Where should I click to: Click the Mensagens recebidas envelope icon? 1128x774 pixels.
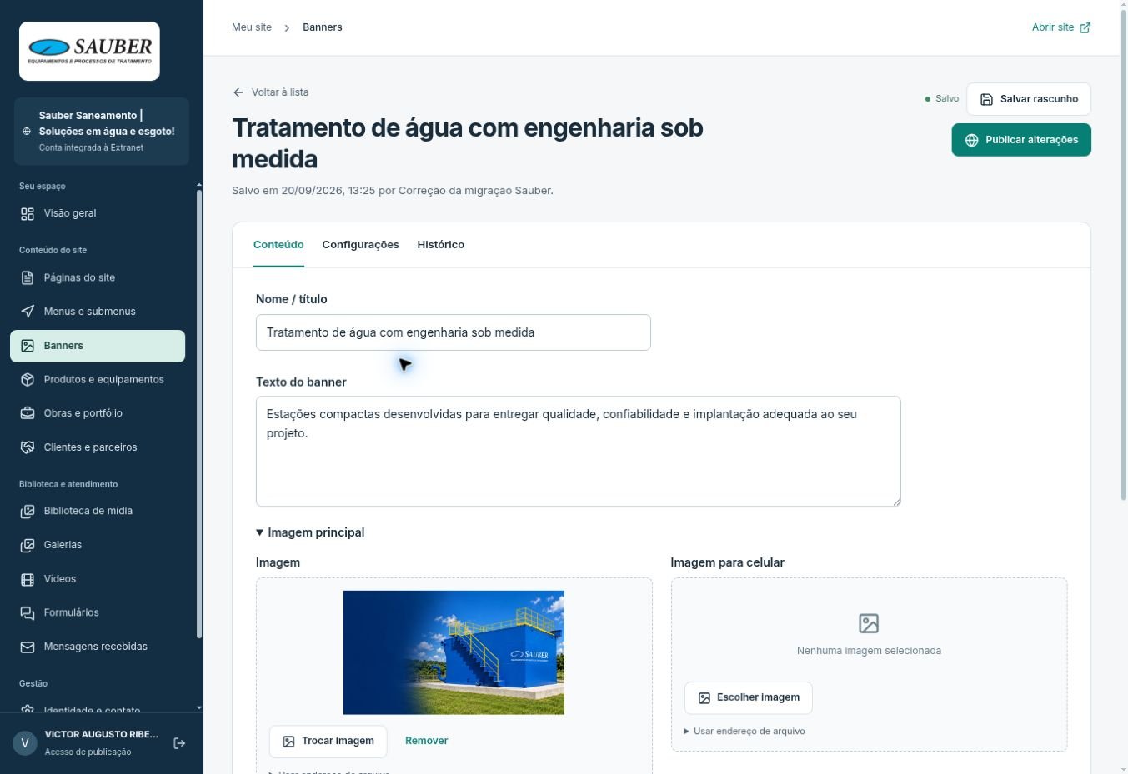click(28, 647)
